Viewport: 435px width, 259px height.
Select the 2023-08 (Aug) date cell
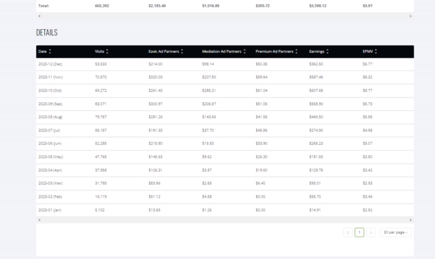click(50, 117)
